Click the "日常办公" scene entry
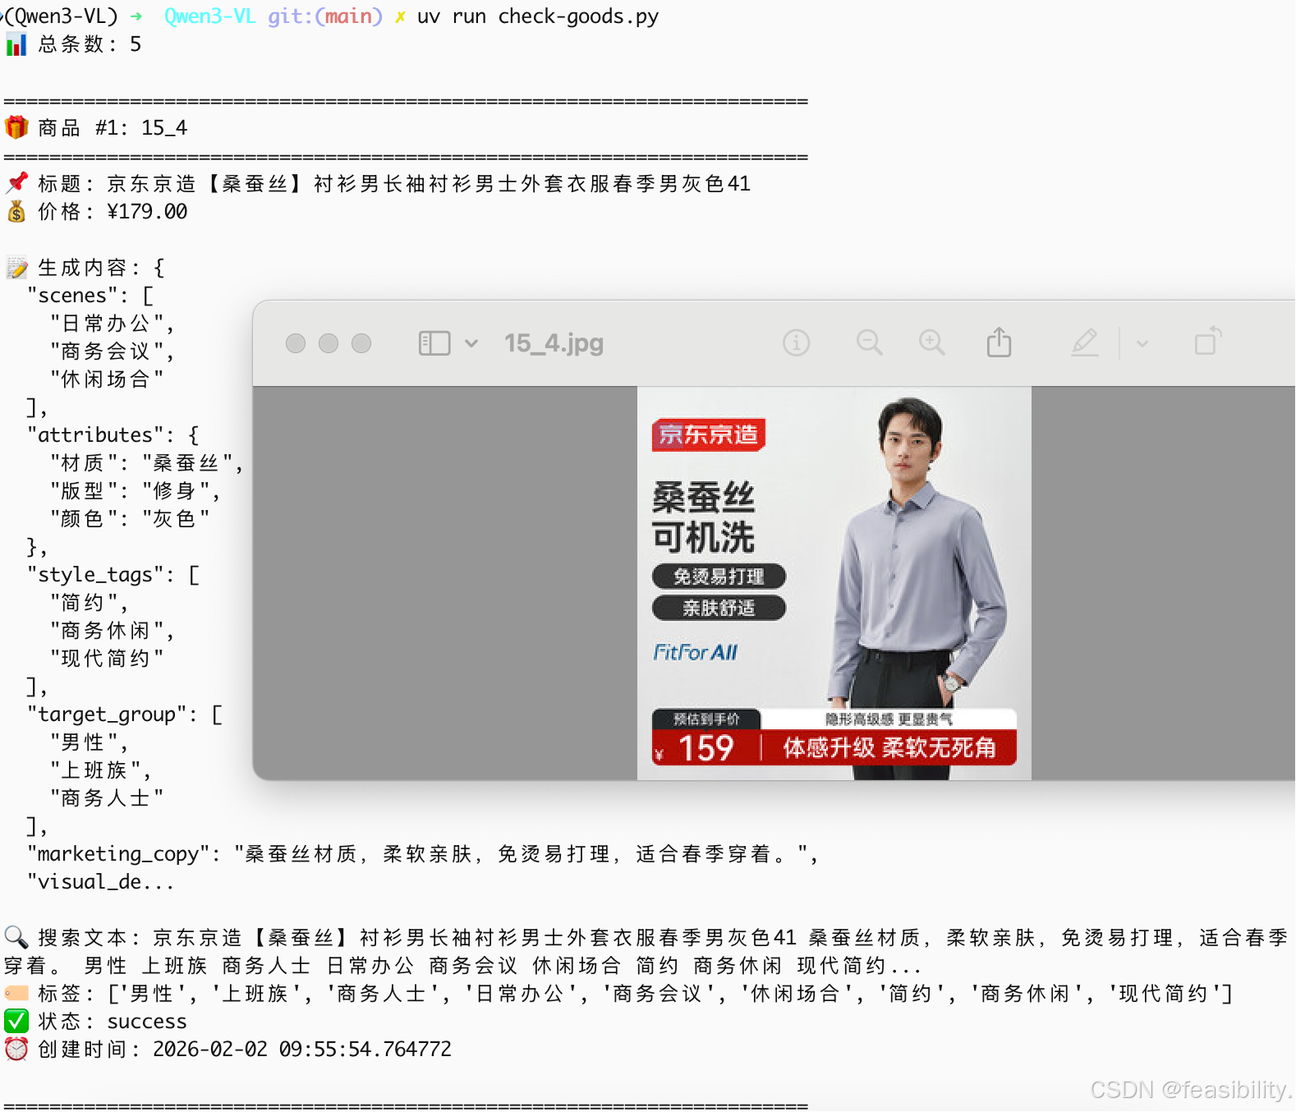Image resolution: width=1296 pixels, height=1112 pixels. pos(112,324)
